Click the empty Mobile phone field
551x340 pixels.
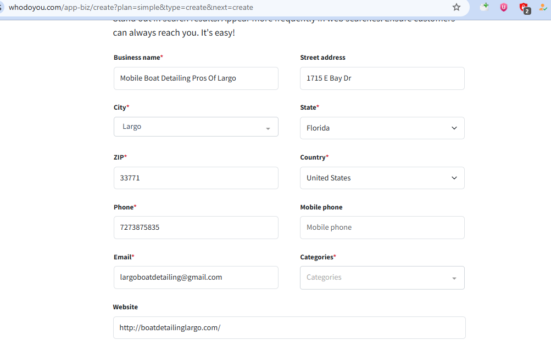[382, 228]
